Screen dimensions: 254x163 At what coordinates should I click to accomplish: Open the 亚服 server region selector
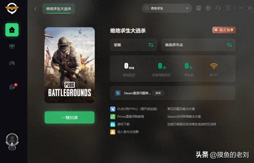pyautogui.click(x=133, y=45)
